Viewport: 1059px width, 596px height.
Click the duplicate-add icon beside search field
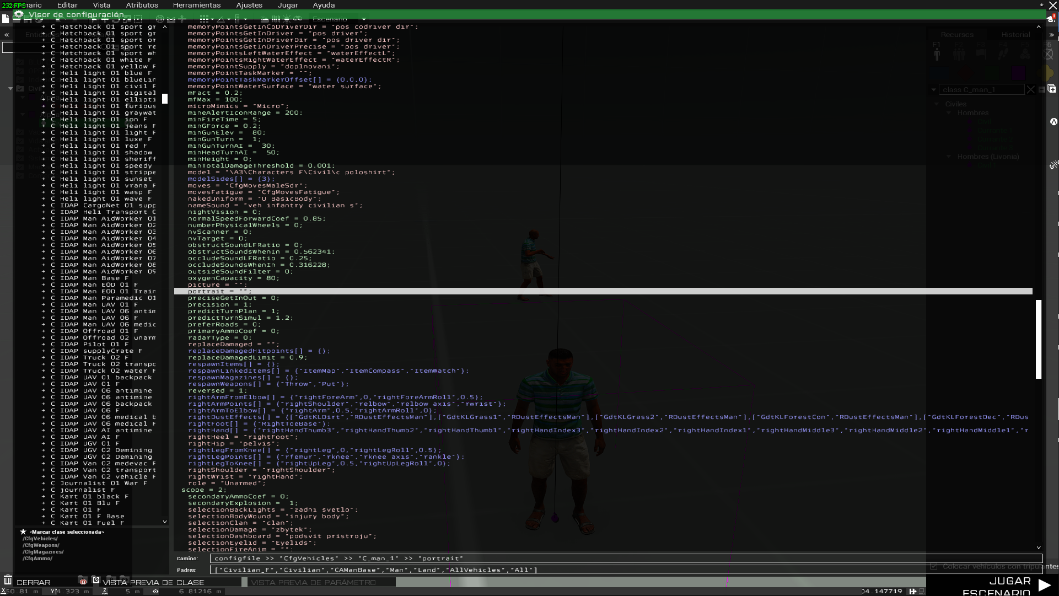pyautogui.click(x=1052, y=89)
